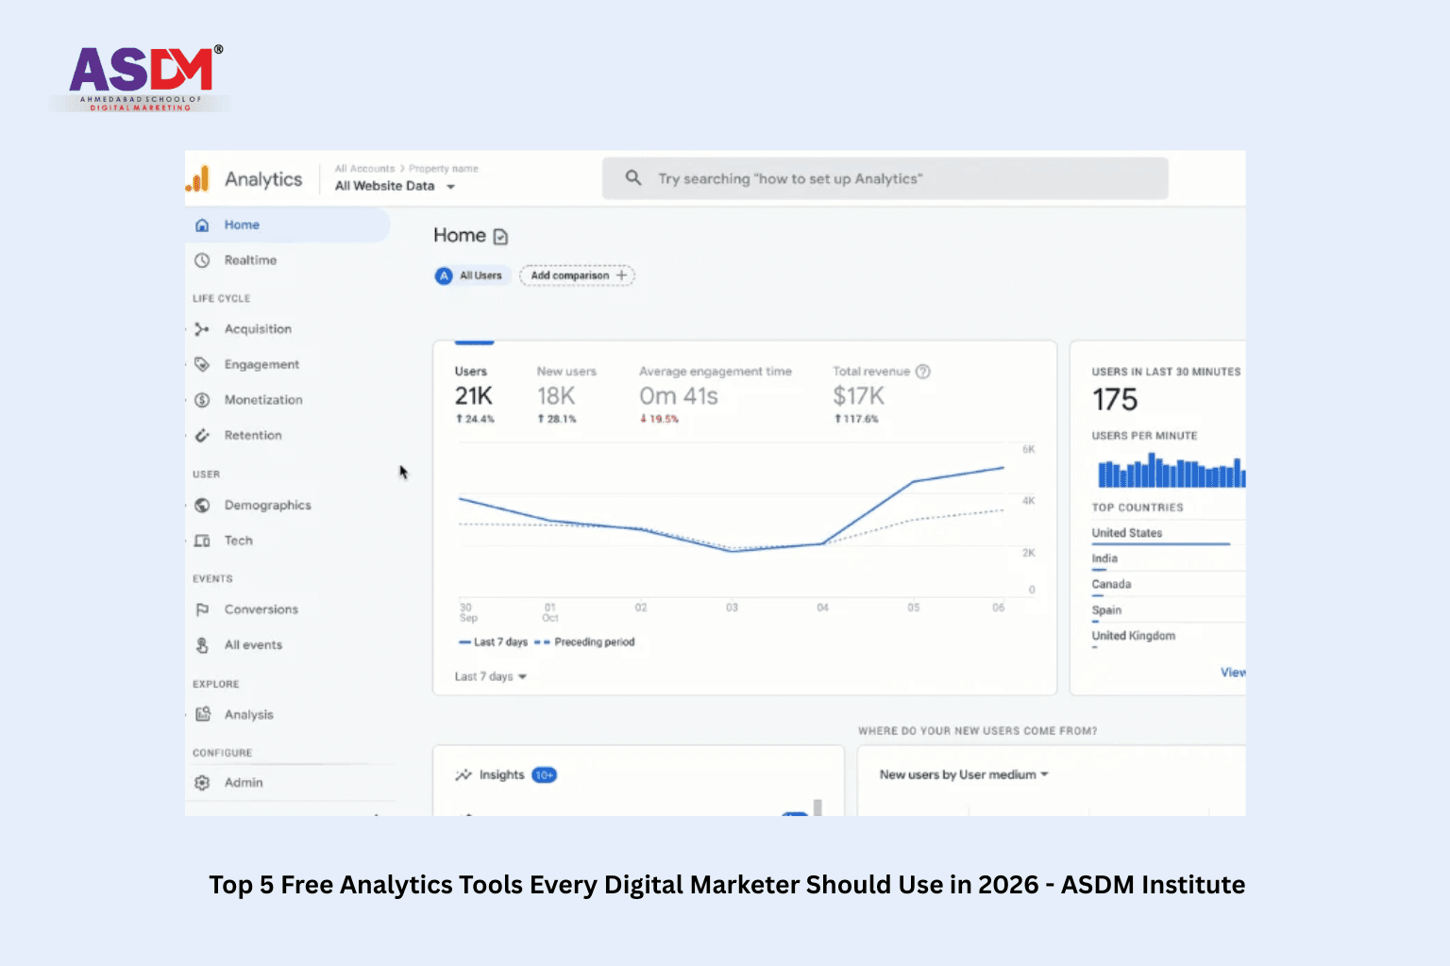The width and height of the screenshot is (1450, 966).
Task: Click the Home house icon in sidebar
Action: [202, 225]
